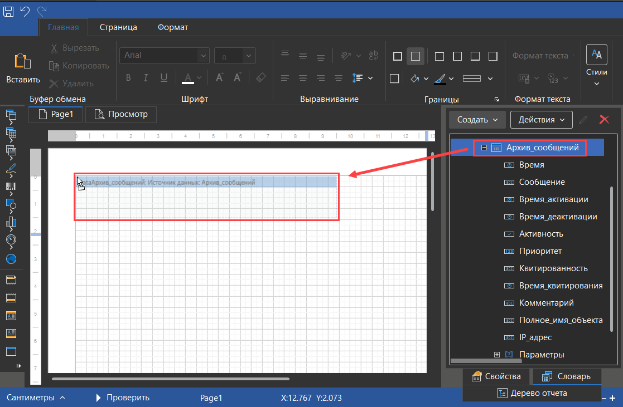Image resolution: width=623 pixels, height=407 pixels.
Task: Open the border color brush picker
Action: click(440, 79)
